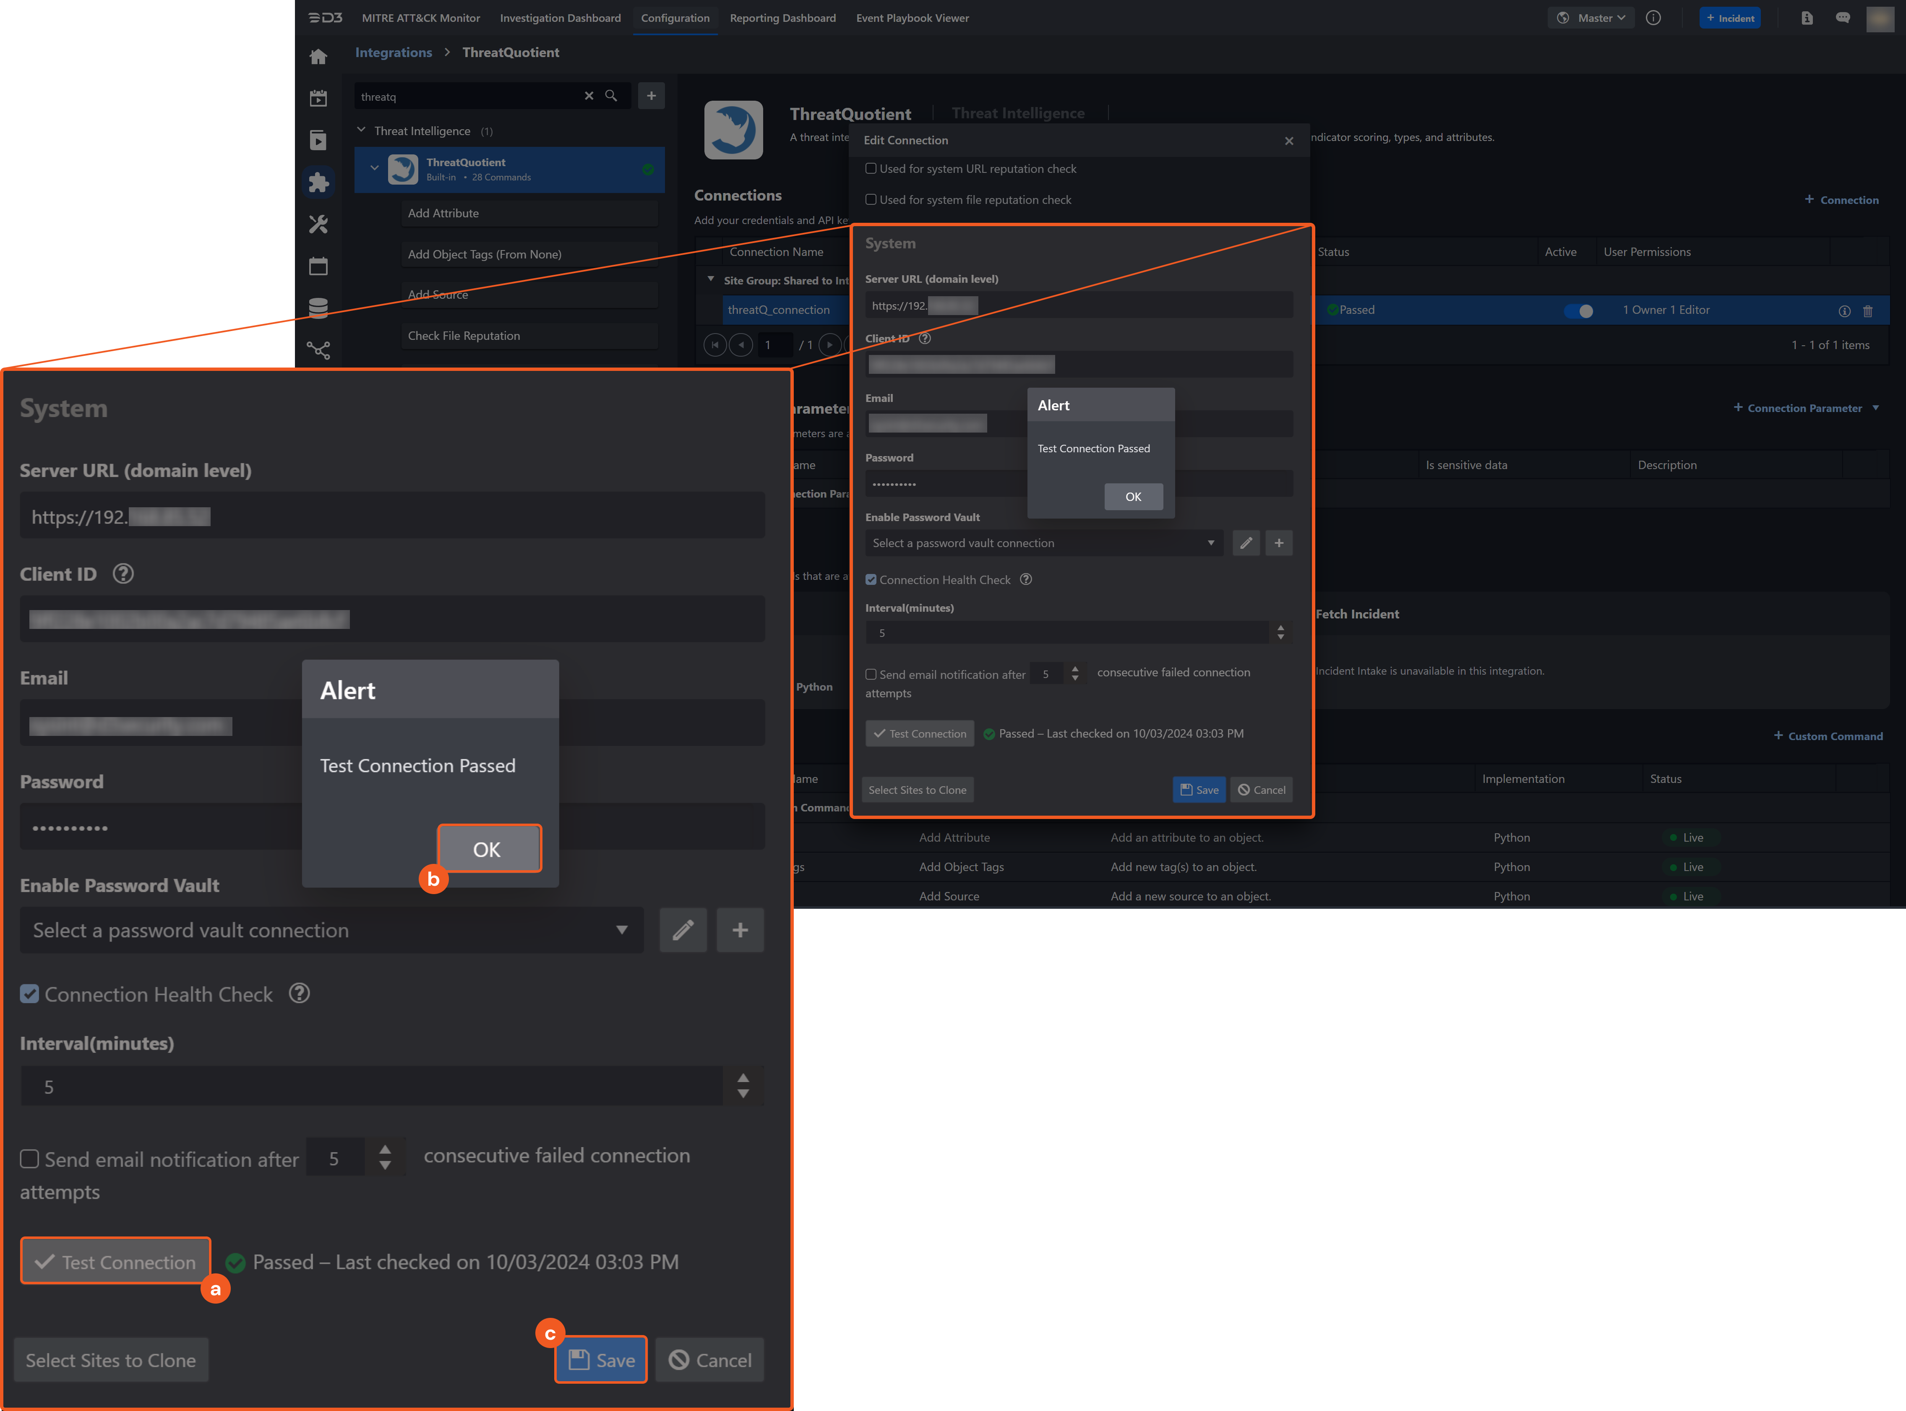Toggle the Active switch for threatQ_connection
The height and width of the screenshot is (1411, 1906).
tap(1577, 311)
